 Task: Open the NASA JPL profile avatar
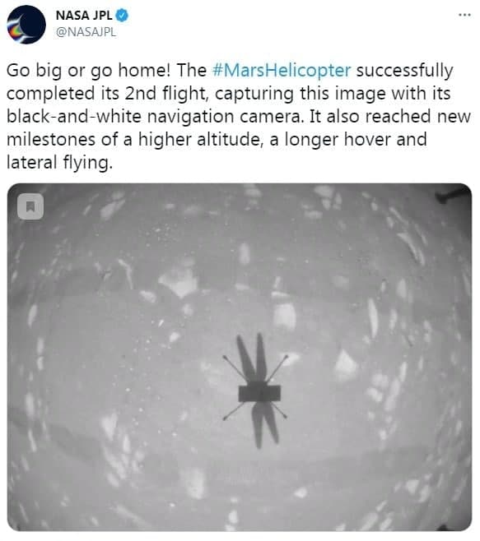tap(26, 25)
